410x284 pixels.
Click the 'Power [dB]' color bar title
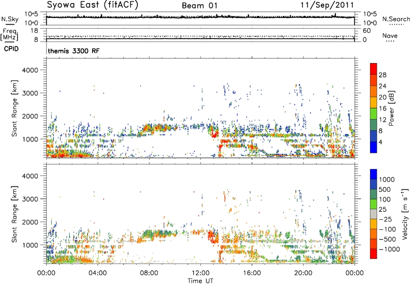pyautogui.click(x=391, y=108)
